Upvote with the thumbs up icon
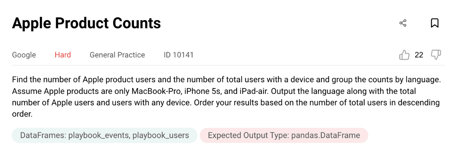The image size is (460, 154). [404, 55]
